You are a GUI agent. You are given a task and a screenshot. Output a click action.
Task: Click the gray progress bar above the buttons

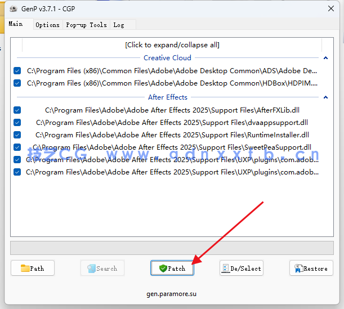point(172,248)
